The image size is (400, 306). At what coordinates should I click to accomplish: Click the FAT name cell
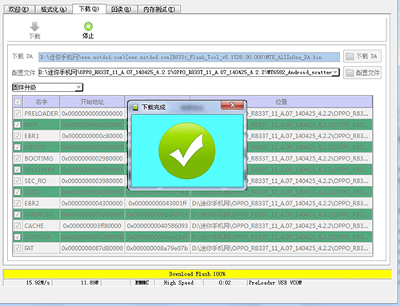pyautogui.click(x=42, y=248)
